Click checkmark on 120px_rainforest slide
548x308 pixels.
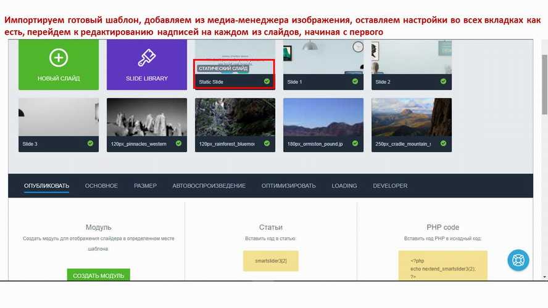pyautogui.click(x=267, y=144)
